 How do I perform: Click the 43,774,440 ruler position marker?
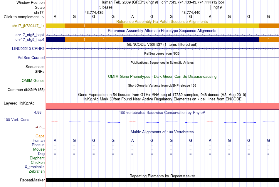coord(191,12)
